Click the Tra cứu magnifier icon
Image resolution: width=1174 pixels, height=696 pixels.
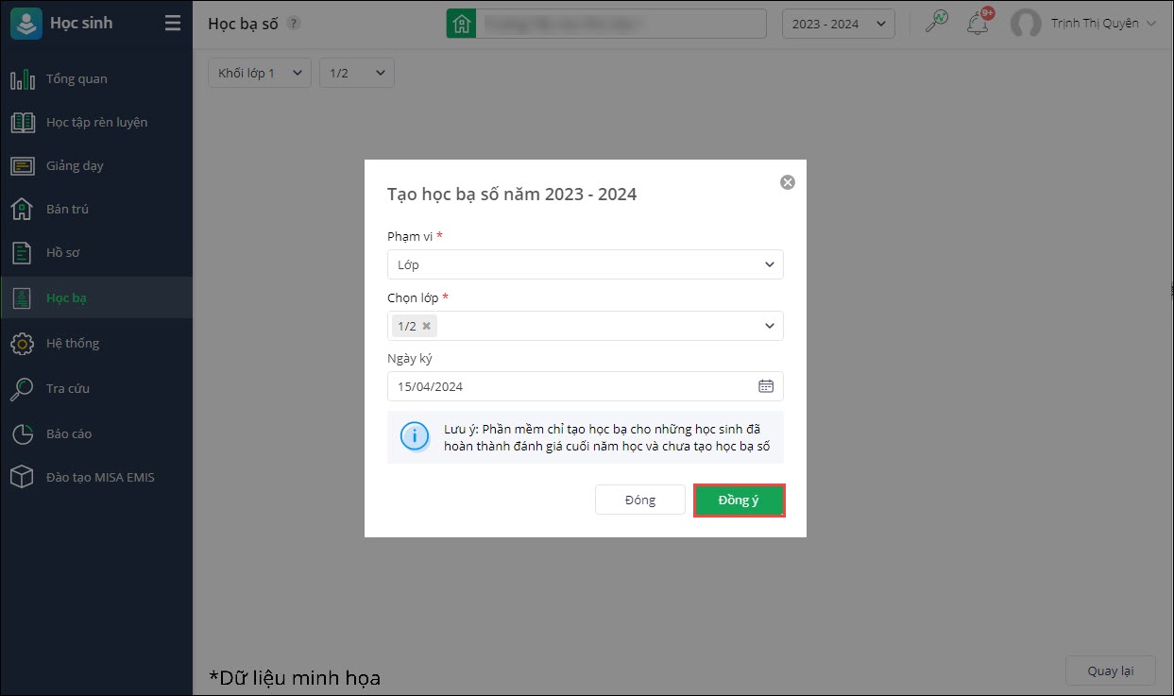click(23, 388)
